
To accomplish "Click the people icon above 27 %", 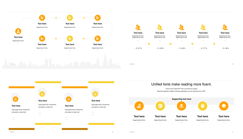I will pos(138,27).
